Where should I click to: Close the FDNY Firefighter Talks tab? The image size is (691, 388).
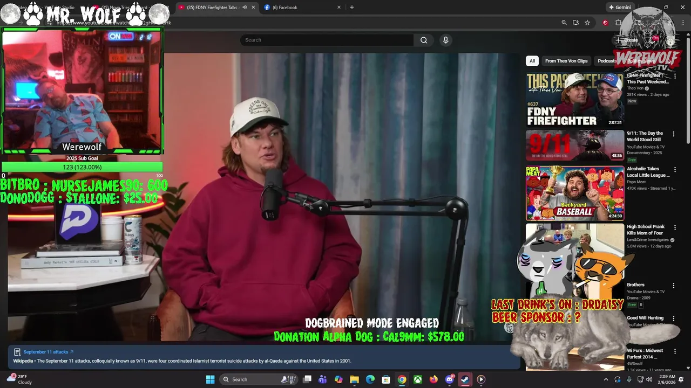pos(253,8)
